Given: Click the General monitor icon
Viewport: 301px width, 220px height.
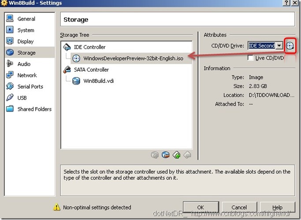Looking at the screenshot, I should pos(10,19).
